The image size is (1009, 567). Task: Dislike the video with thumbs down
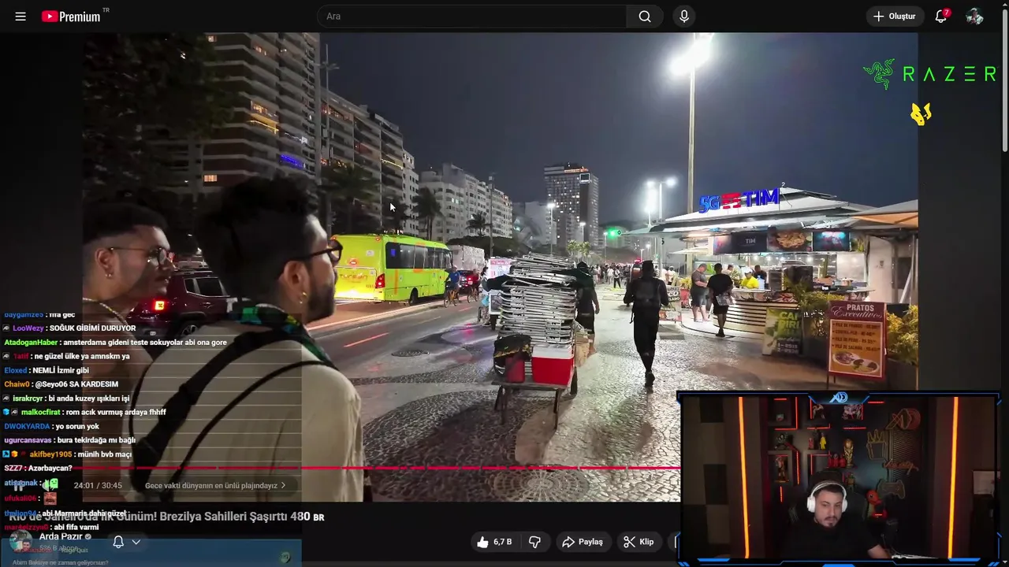534,542
